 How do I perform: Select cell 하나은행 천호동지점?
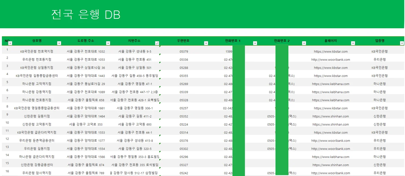coord(37,100)
